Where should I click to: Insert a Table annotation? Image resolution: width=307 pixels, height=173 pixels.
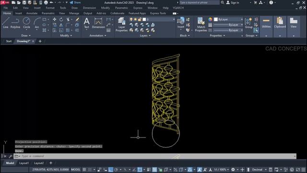pos(108,30)
